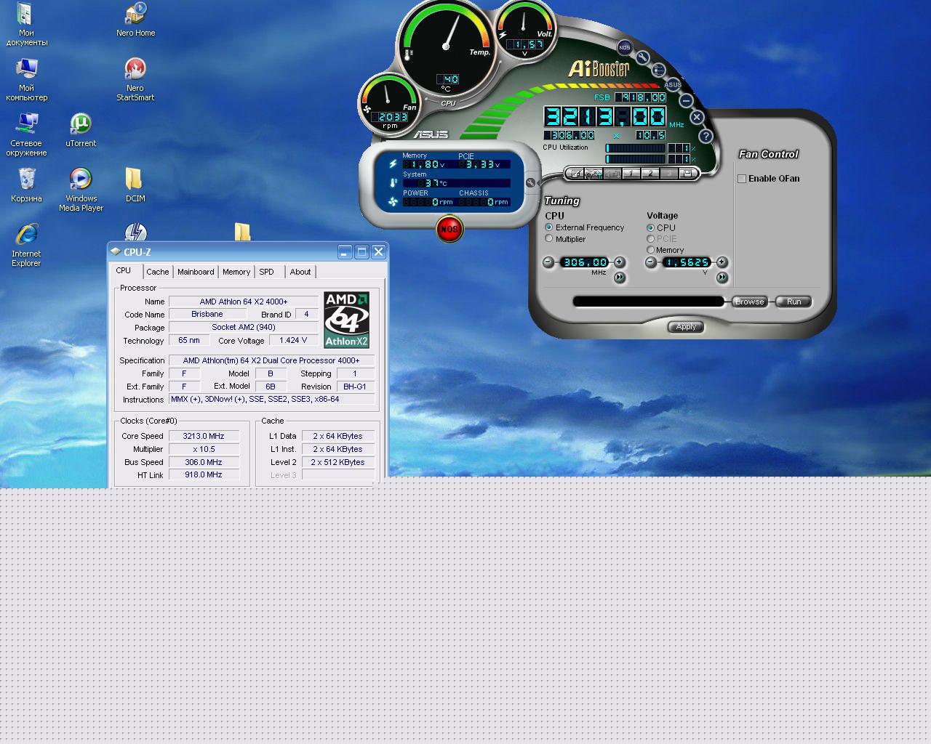This screenshot has width=931, height=744.
Task: Switch to the Mainboard tab in CPU-Z
Action: [196, 272]
